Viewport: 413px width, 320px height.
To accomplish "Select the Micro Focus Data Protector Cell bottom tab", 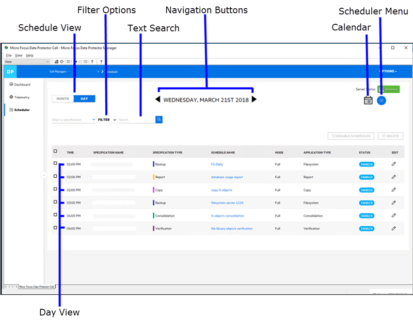I will [x=37, y=287].
